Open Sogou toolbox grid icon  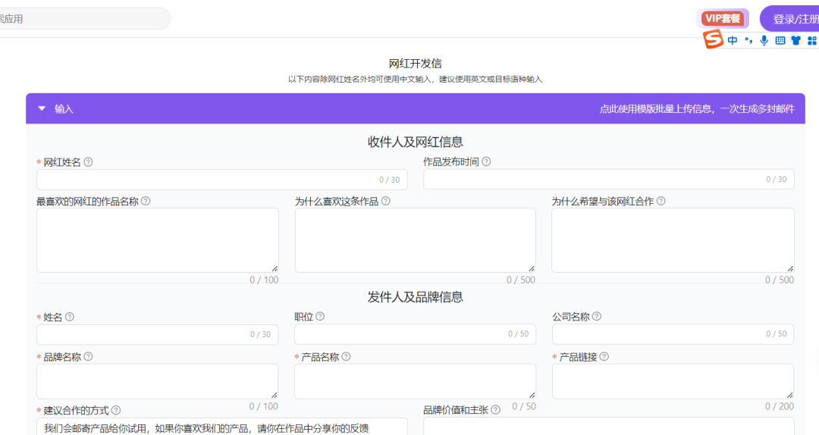(812, 40)
